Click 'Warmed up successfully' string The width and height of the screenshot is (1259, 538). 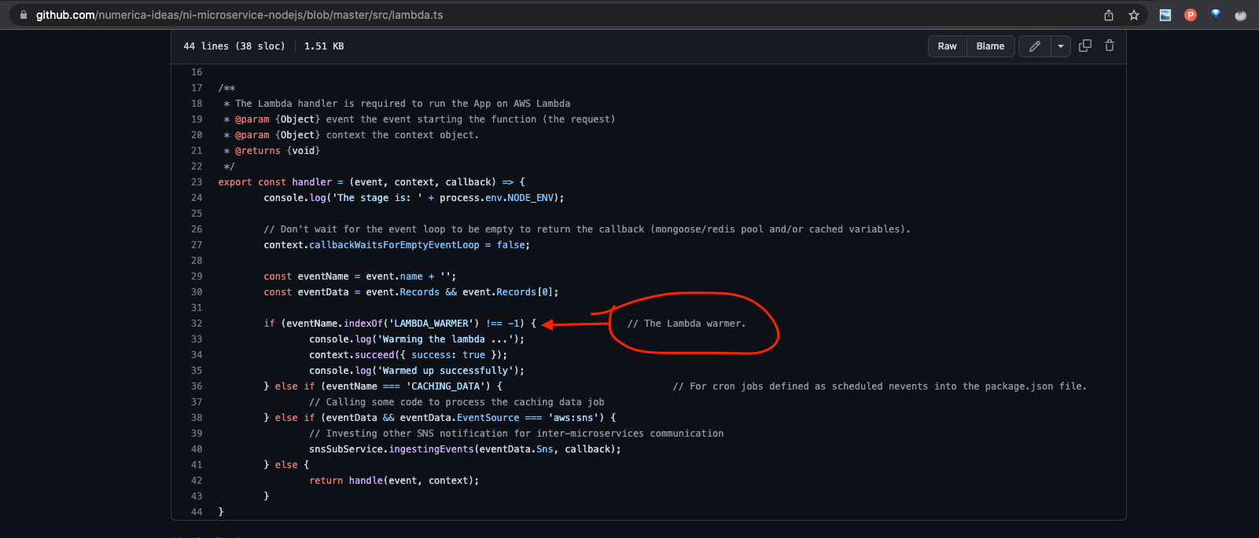coord(445,371)
